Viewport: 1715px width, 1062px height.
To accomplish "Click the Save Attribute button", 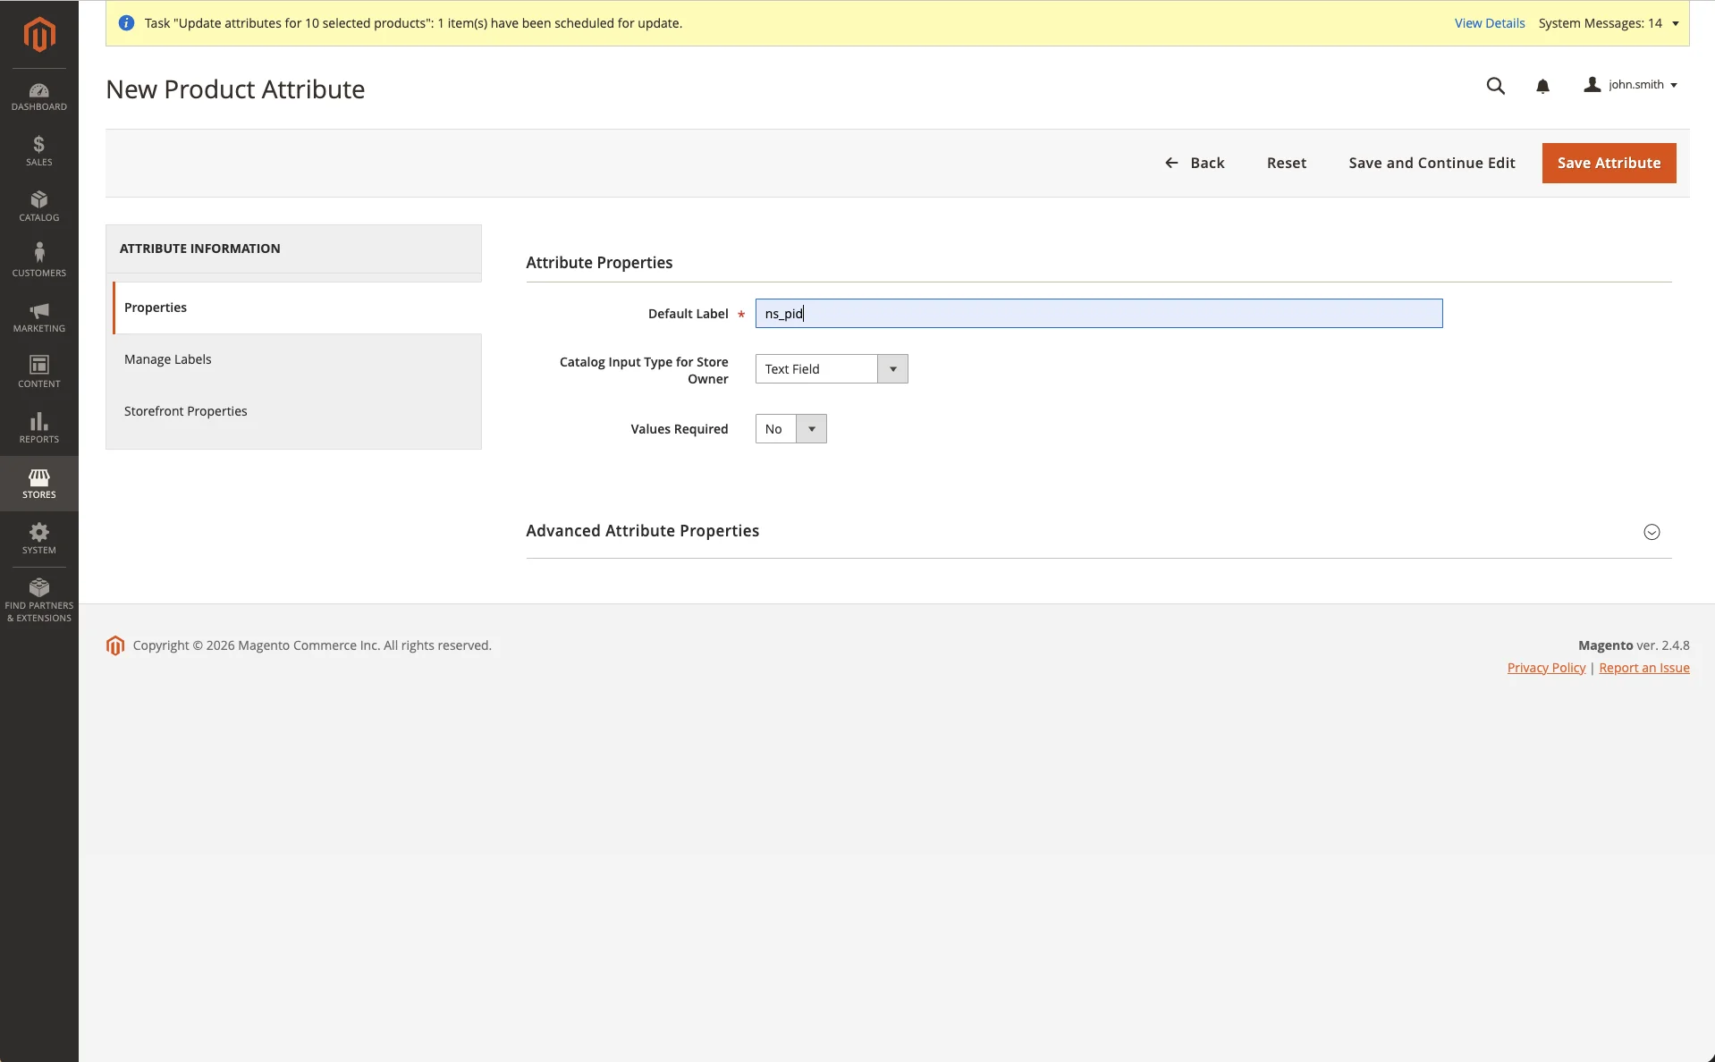I will [x=1609, y=163].
